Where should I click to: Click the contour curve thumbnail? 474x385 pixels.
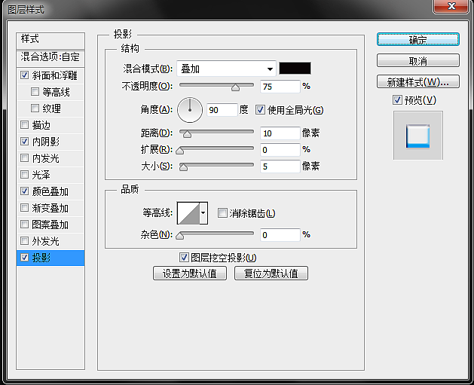coord(188,213)
